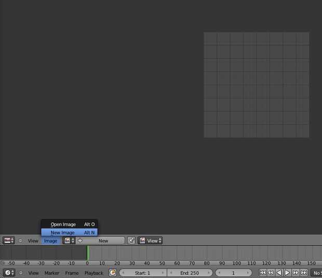
Task: Click frame 150 on the timeline ruler
Action: 311,263
